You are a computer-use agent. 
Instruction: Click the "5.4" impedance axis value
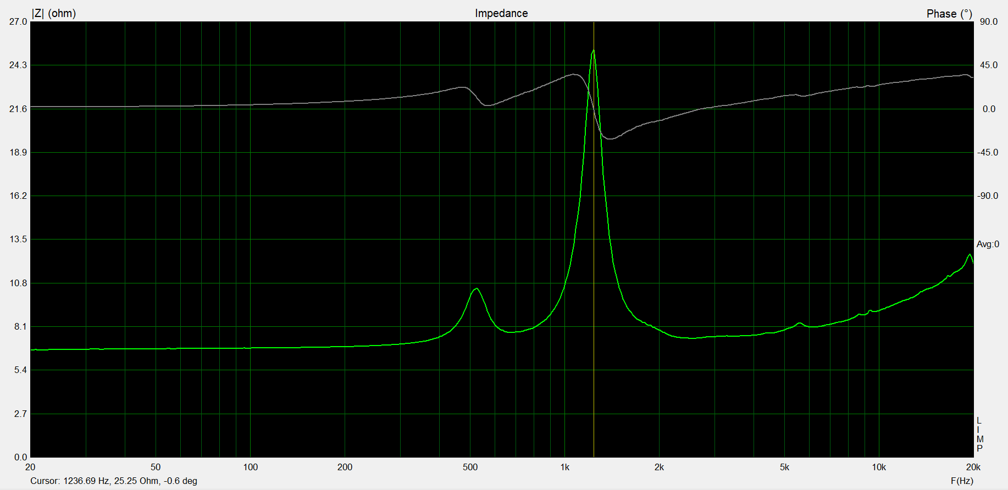click(20, 370)
